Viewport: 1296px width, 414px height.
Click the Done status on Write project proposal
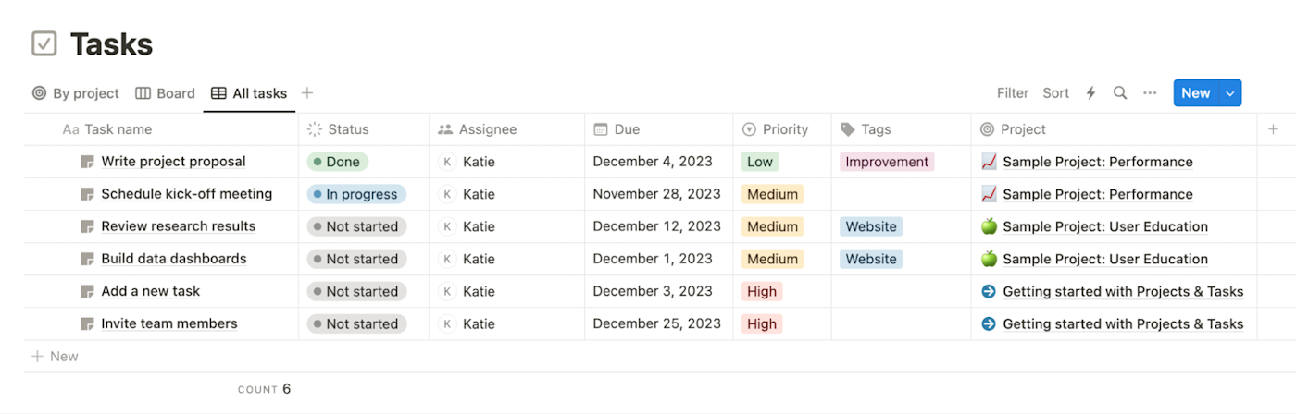338,162
